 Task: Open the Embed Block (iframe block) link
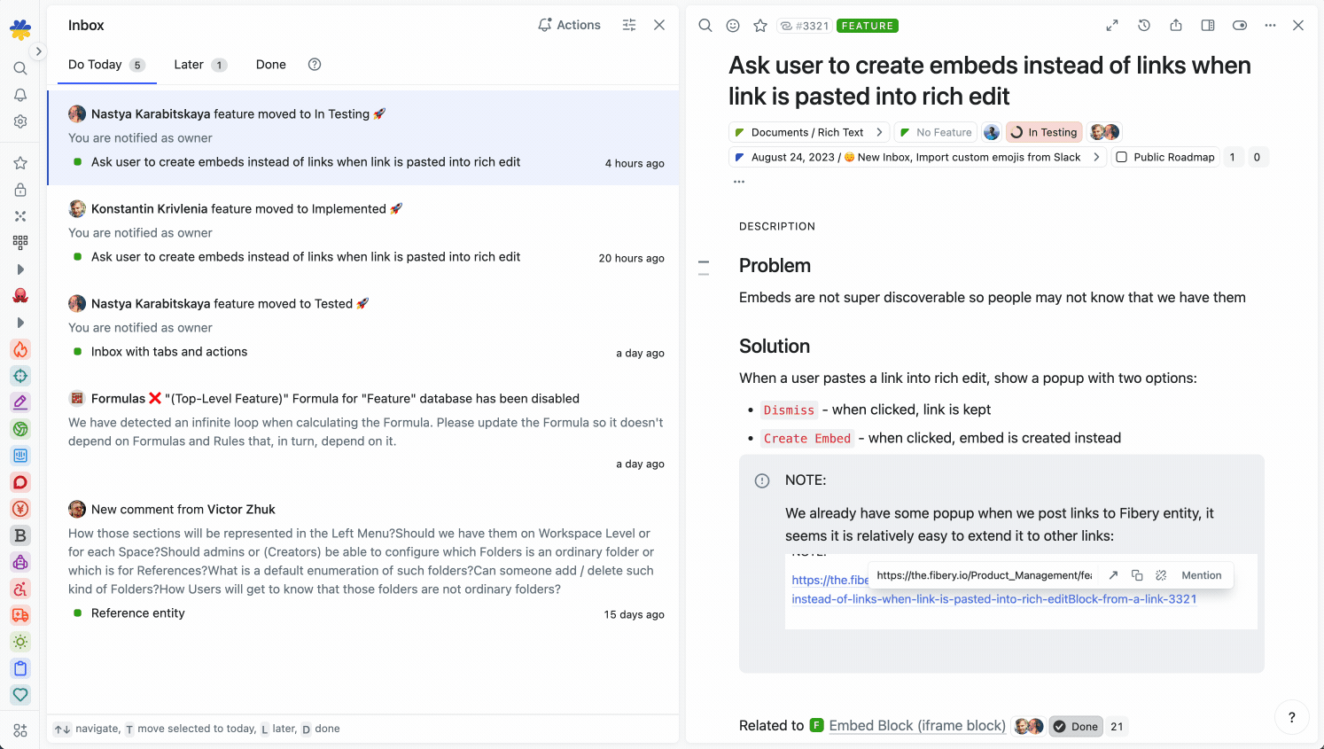[916, 726]
